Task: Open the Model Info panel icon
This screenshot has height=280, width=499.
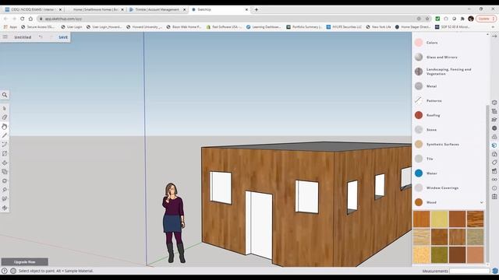Action: (494, 188)
